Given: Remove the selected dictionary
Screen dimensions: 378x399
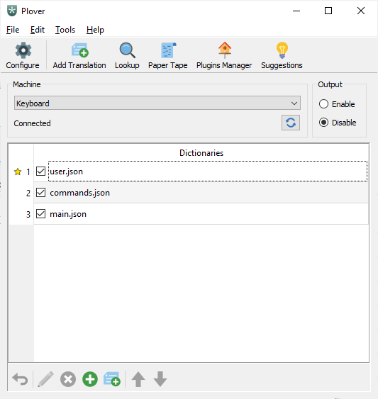Looking at the screenshot, I should tap(68, 379).
